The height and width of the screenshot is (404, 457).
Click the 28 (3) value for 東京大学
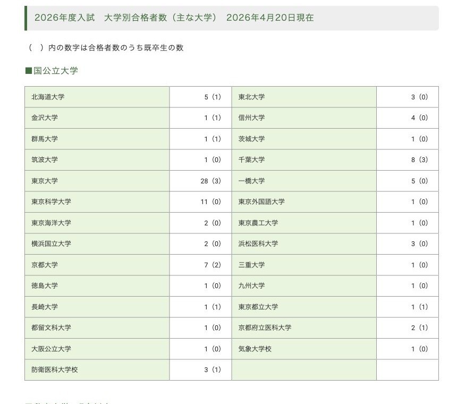(211, 181)
